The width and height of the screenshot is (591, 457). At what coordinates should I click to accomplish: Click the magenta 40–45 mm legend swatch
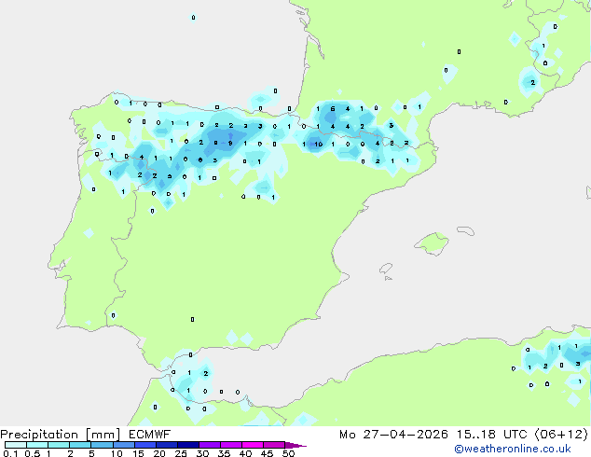[253, 445]
